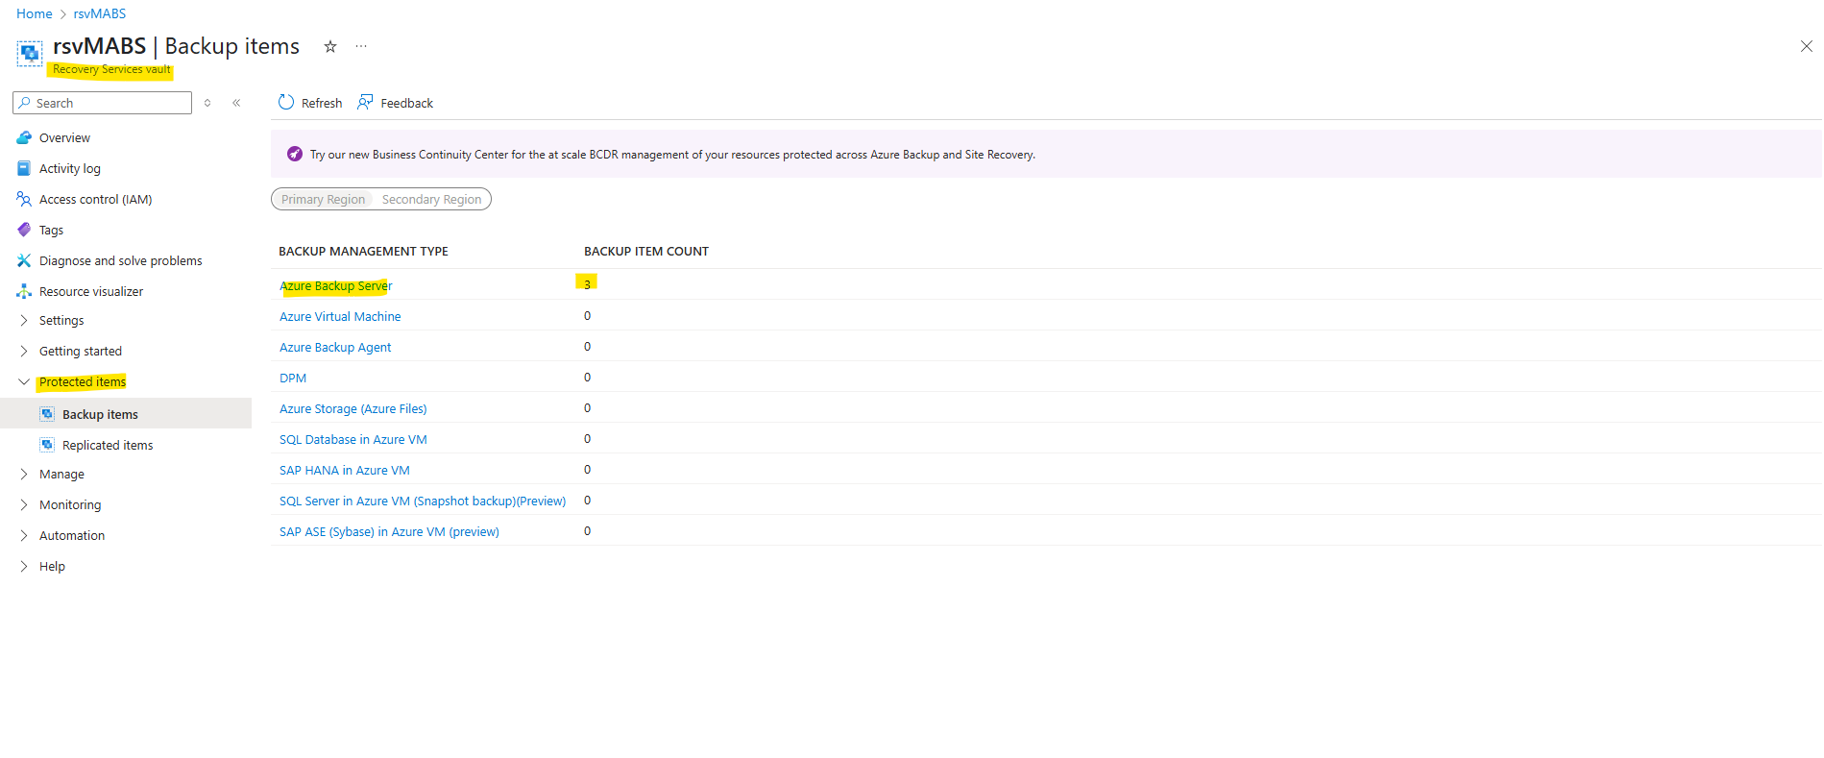Expand the Getting started section
This screenshot has height=758, width=1824.
pyautogui.click(x=24, y=352)
